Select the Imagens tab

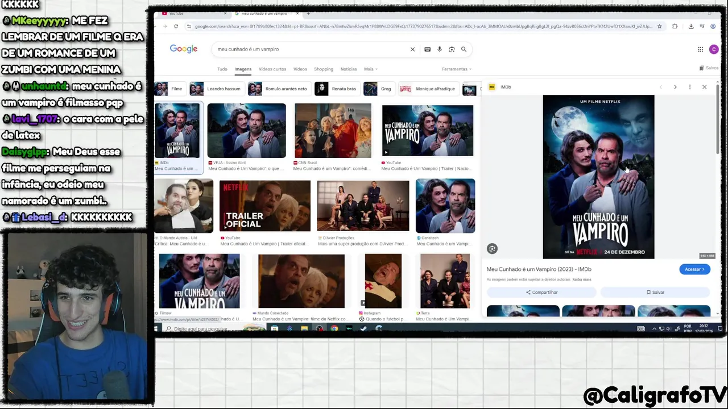coord(243,69)
